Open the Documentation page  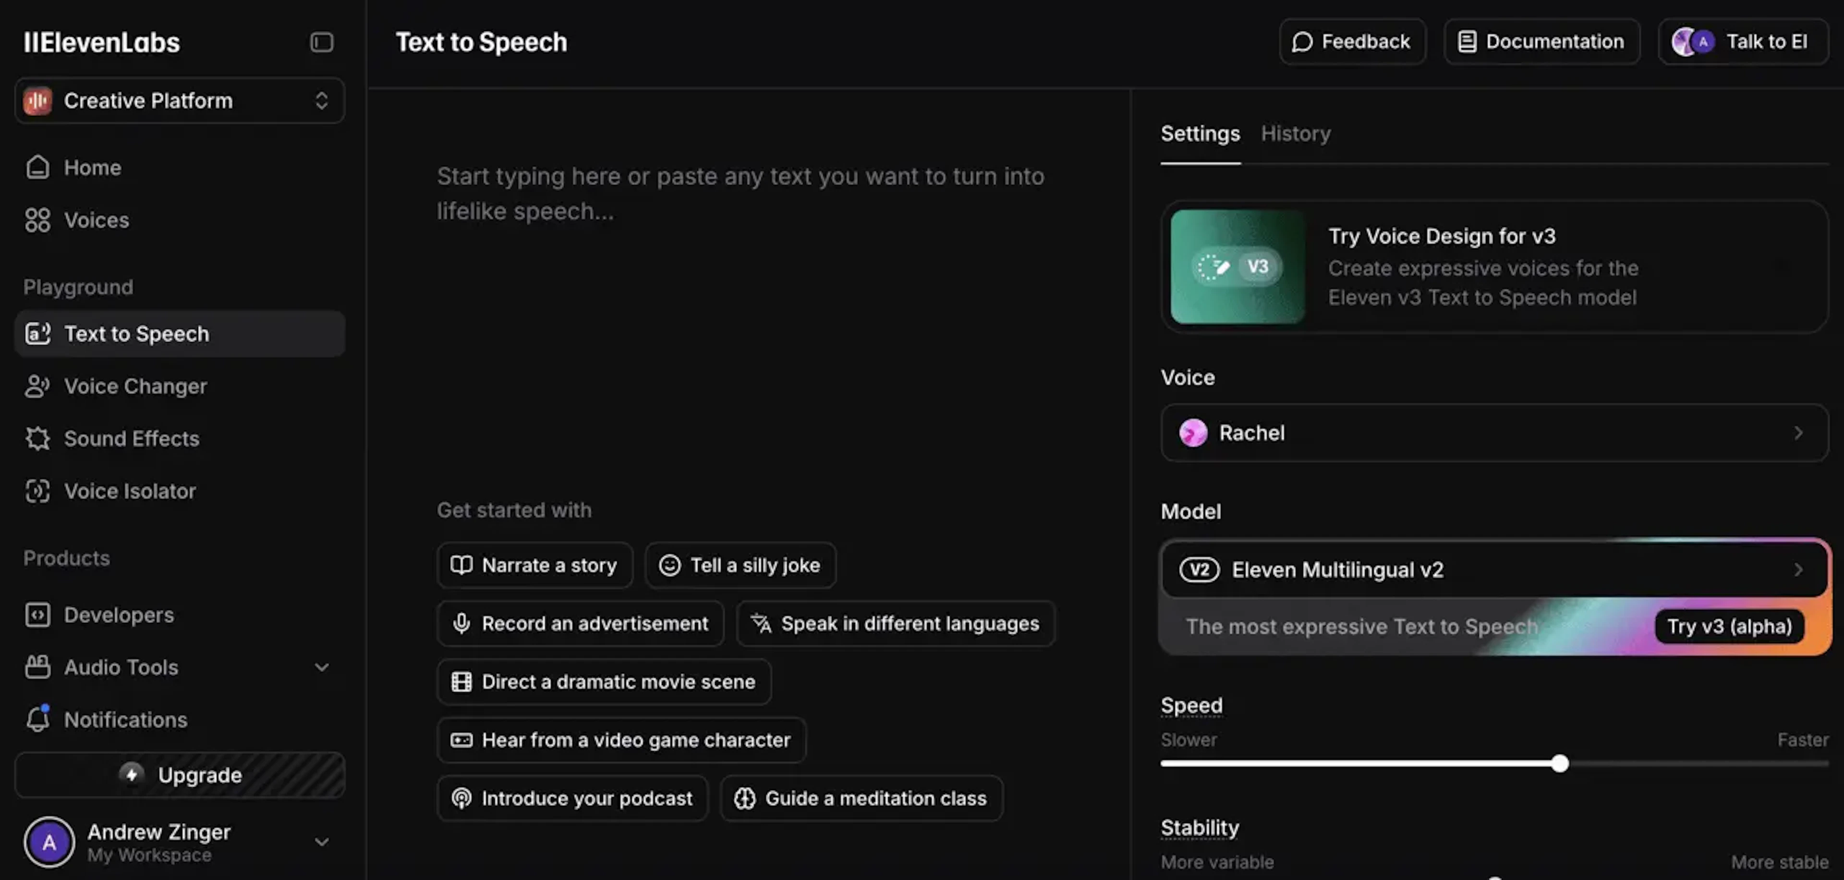tap(1541, 41)
